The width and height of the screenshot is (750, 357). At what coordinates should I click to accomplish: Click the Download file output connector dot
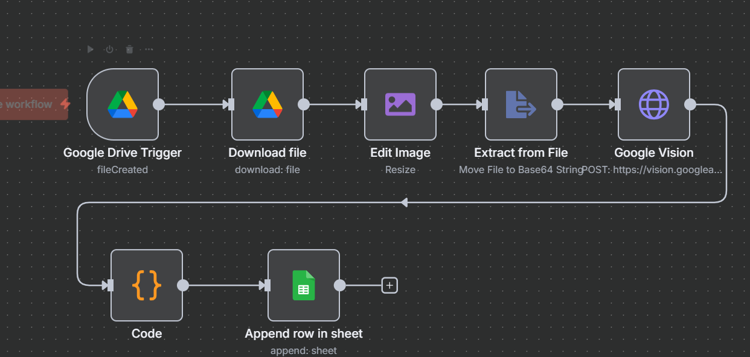(304, 104)
